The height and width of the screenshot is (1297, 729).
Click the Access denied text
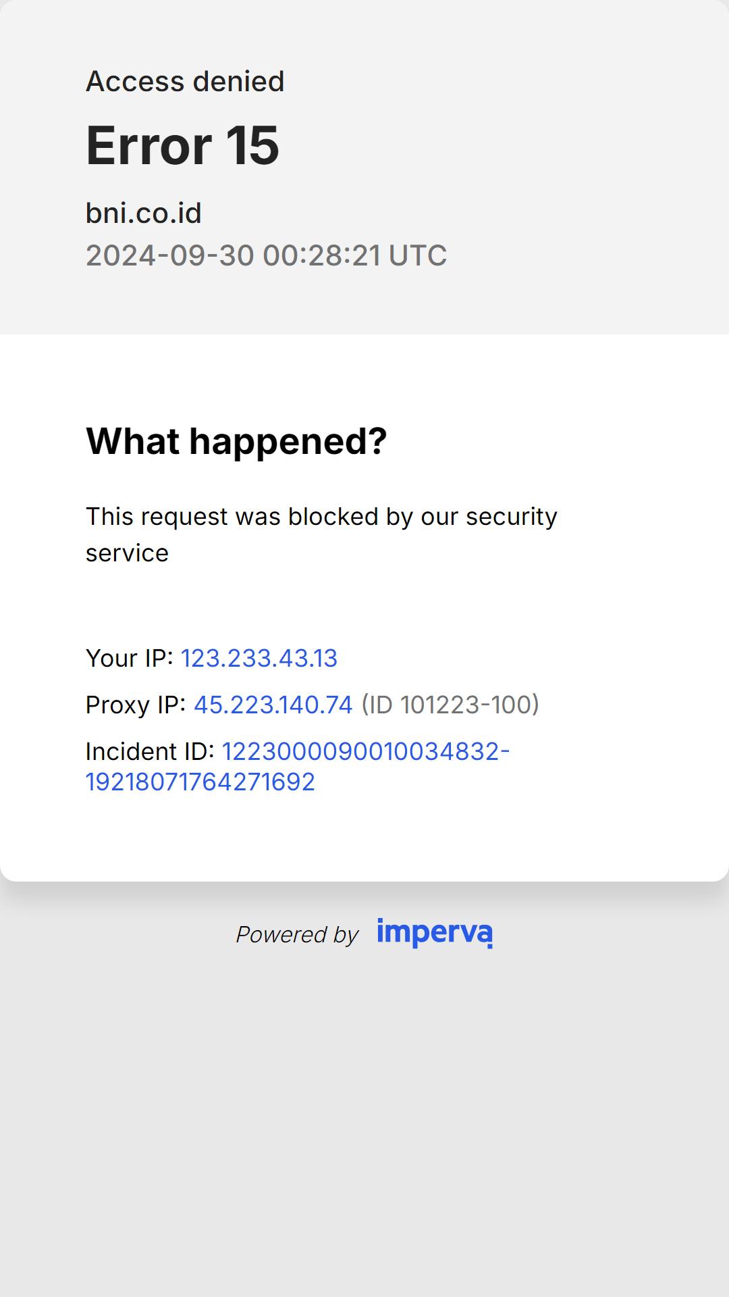tap(185, 81)
